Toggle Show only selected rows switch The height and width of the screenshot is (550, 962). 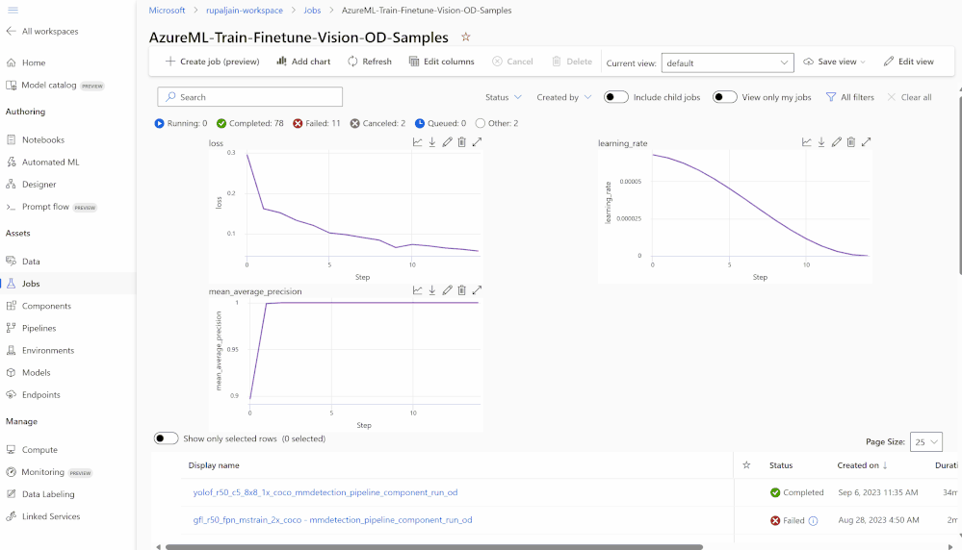pos(167,438)
